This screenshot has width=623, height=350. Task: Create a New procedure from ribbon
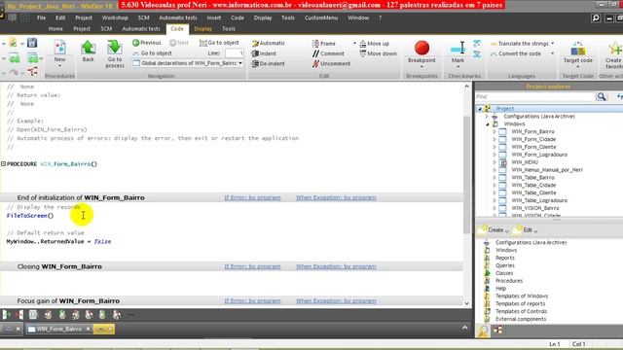(x=59, y=52)
